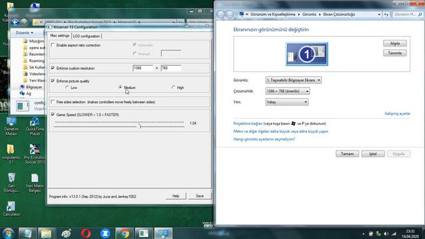Select the config file thumbnail in explorer
The image size is (425, 239).
click(x=23, y=106)
